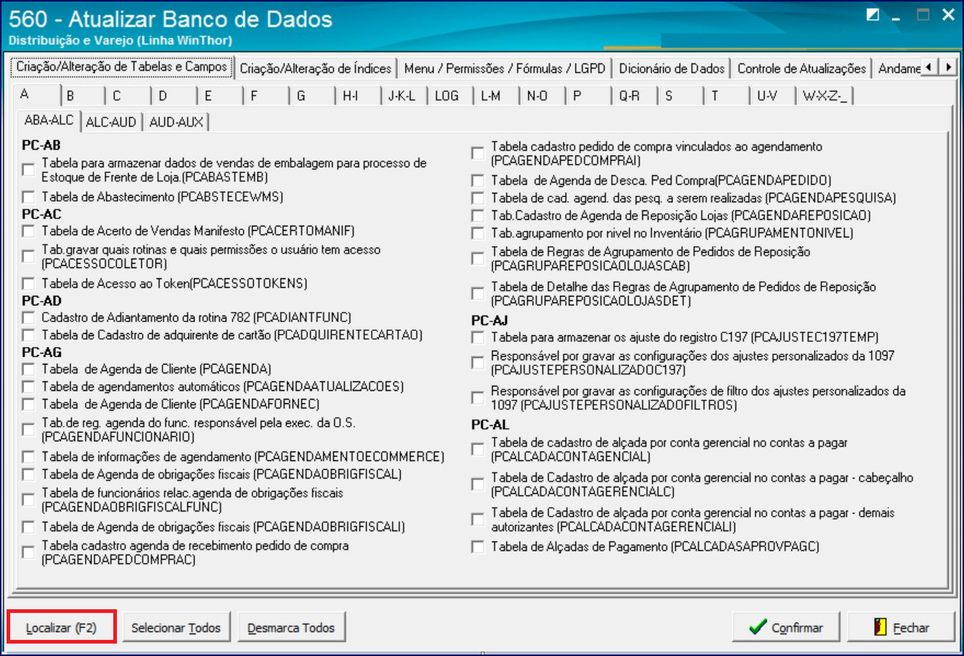Click the Fechar button
Image resolution: width=964 pixels, height=656 pixels.
coord(901,627)
